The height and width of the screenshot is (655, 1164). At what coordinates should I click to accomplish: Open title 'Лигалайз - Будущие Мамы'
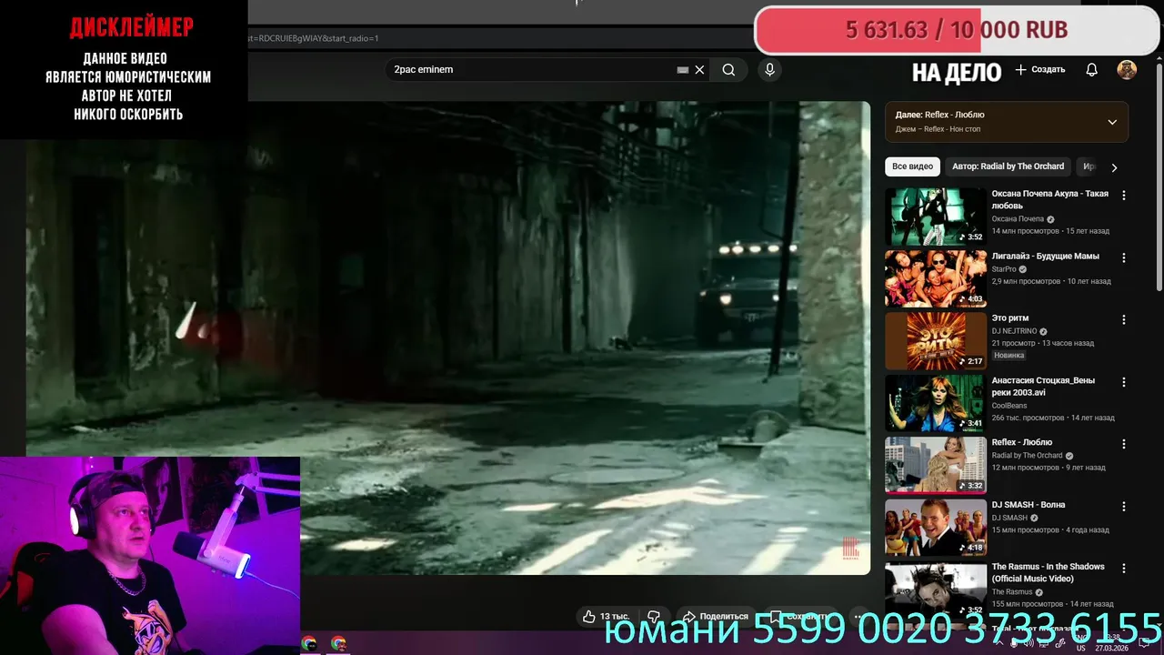1046,257
